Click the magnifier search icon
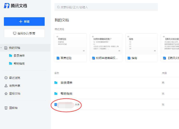The image size is (179, 129). [x=58, y=7]
